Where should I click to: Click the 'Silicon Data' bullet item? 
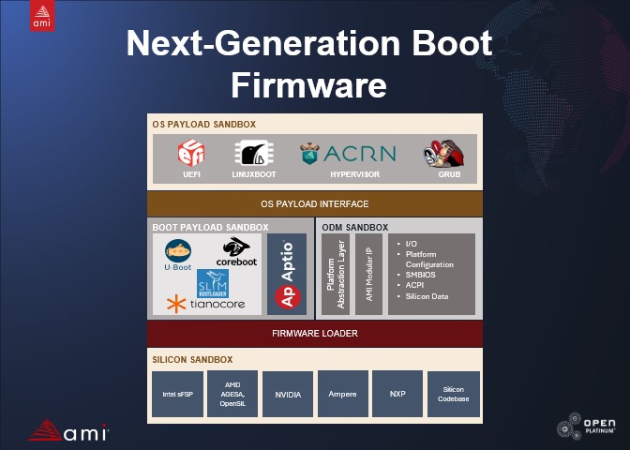coord(427,296)
